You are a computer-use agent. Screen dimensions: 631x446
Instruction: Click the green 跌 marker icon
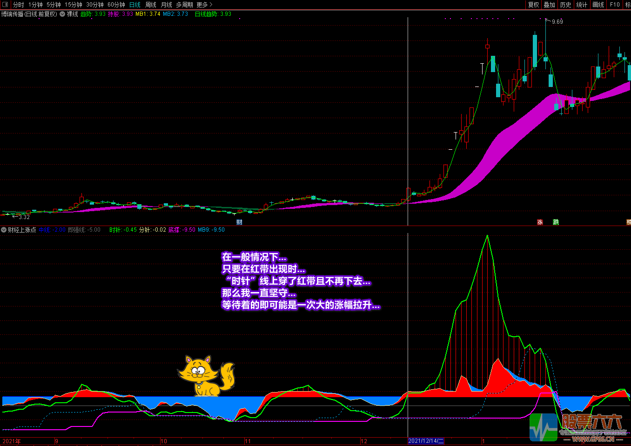coord(556,222)
